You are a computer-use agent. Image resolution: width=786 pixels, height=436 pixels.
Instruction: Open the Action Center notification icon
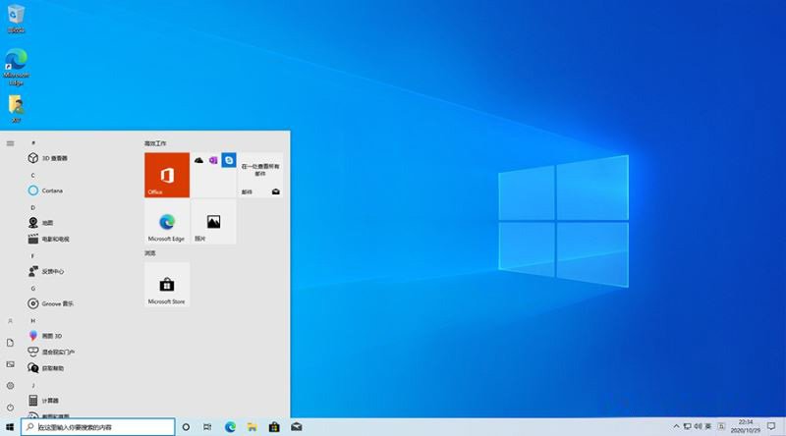[x=771, y=426]
